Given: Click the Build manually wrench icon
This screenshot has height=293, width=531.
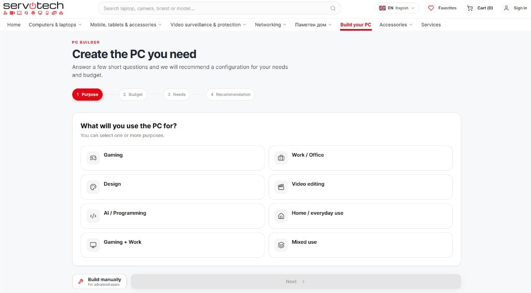Looking at the screenshot, I should tap(80, 282).
